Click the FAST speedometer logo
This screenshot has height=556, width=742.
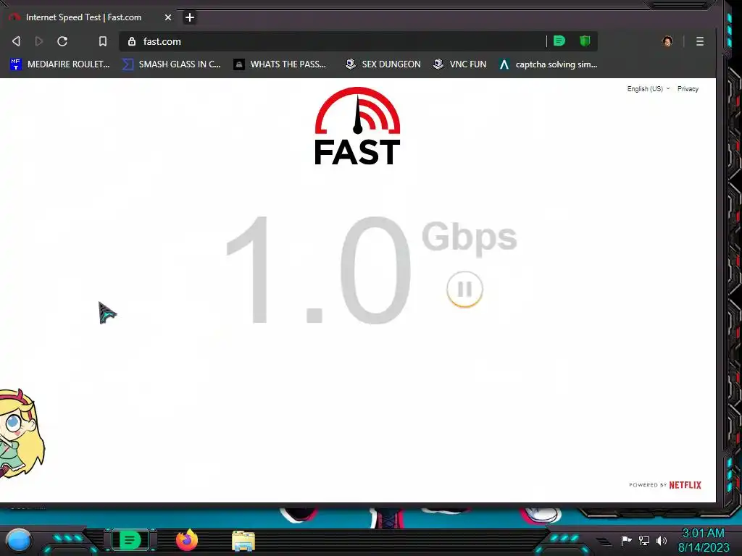coord(358,126)
